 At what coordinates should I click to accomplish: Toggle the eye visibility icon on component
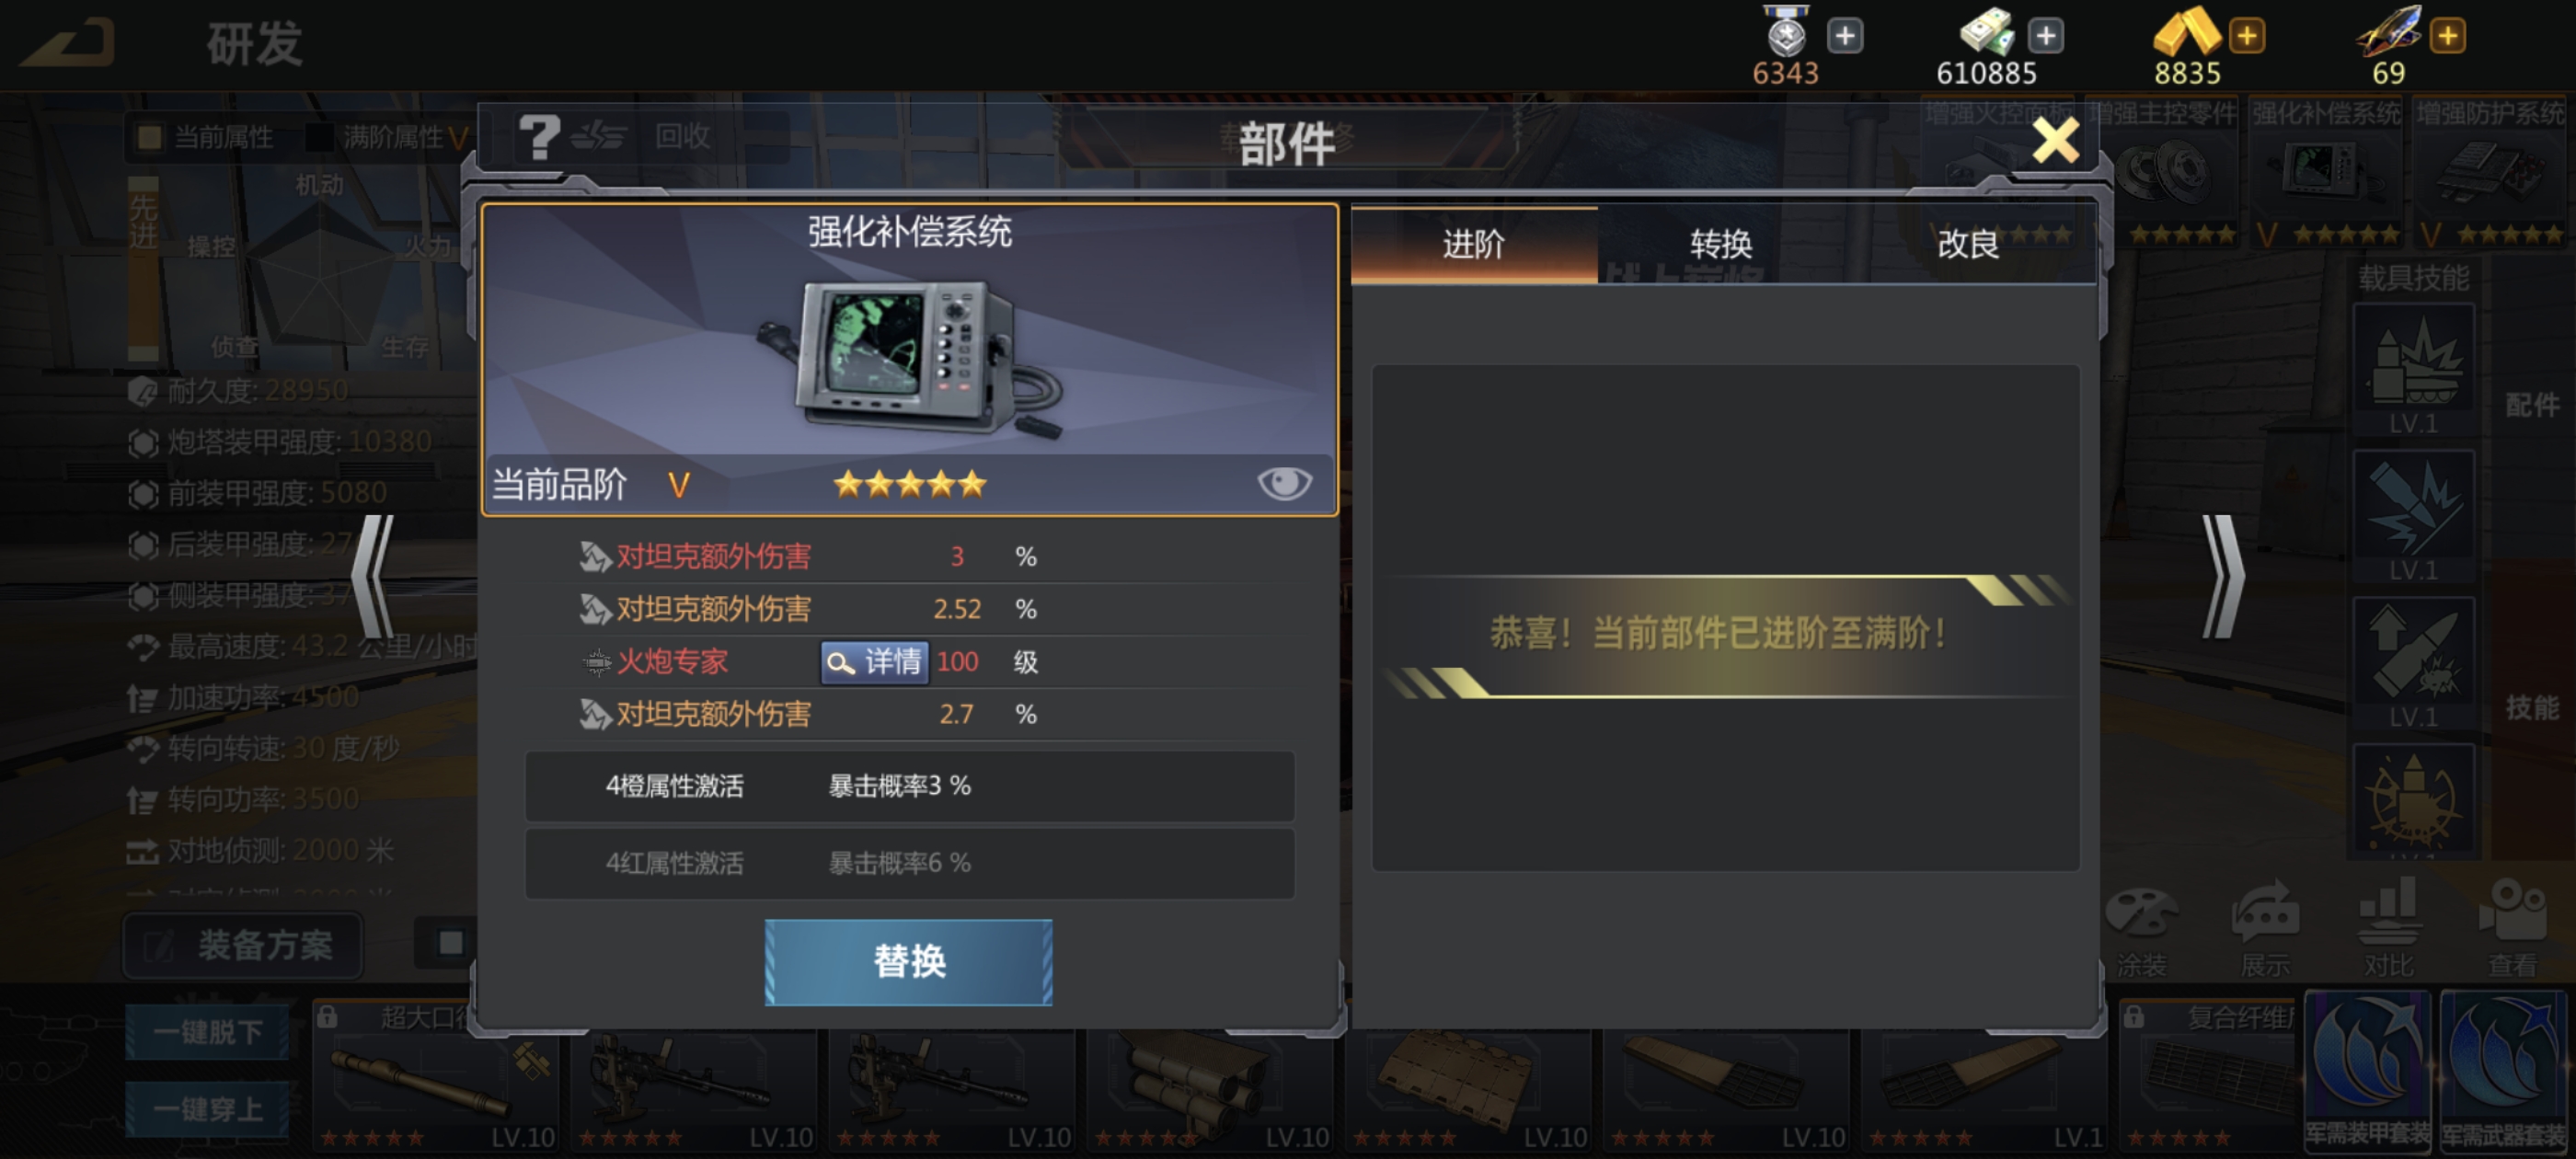pos(1284,484)
